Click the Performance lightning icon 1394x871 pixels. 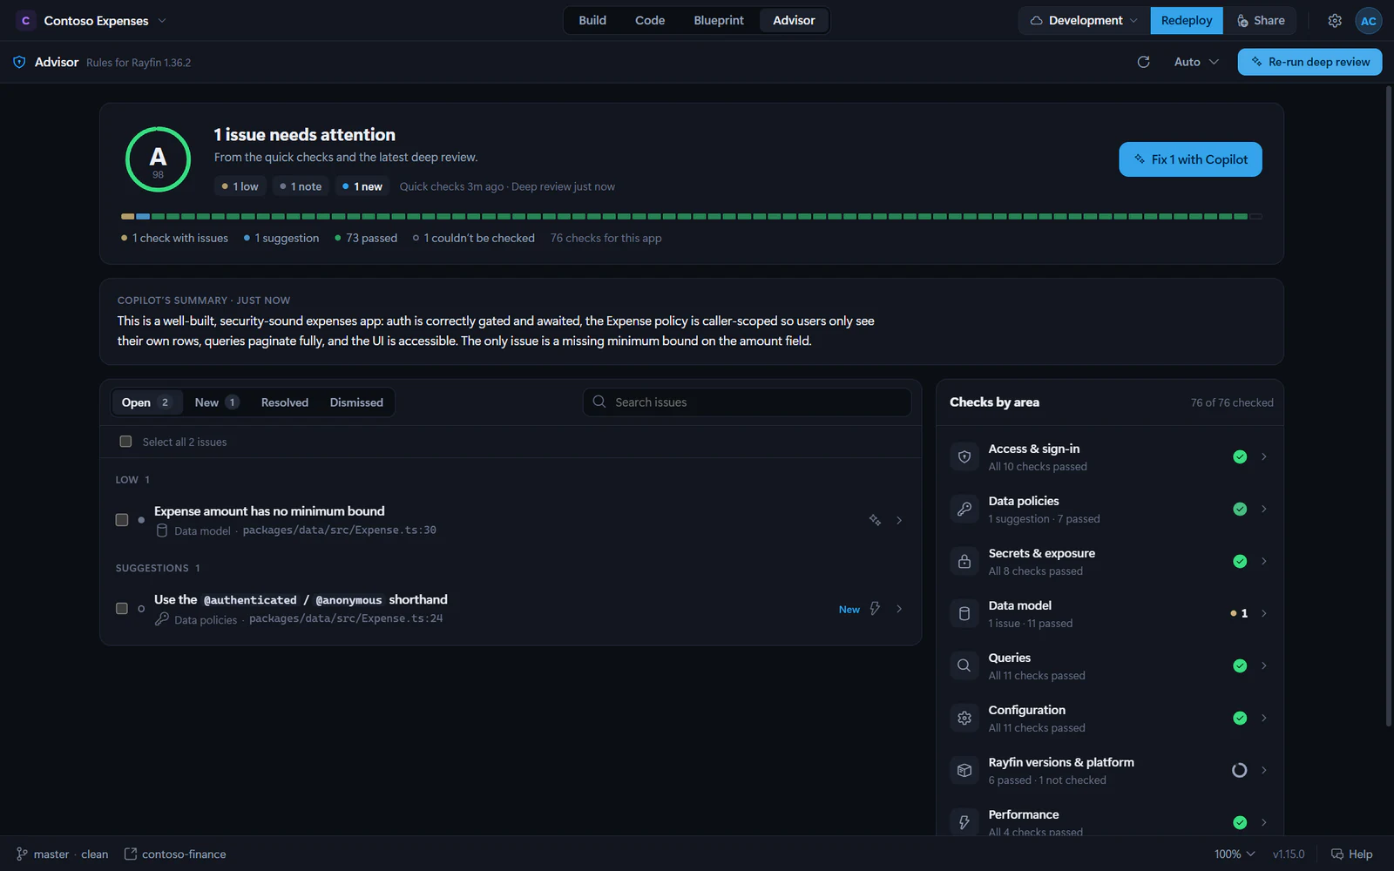click(x=964, y=822)
